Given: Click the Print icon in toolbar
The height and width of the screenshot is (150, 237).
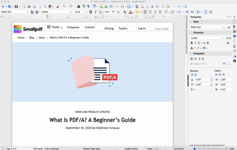Looking at the screenshot, I should pyautogui.click(x=29, y=6).
